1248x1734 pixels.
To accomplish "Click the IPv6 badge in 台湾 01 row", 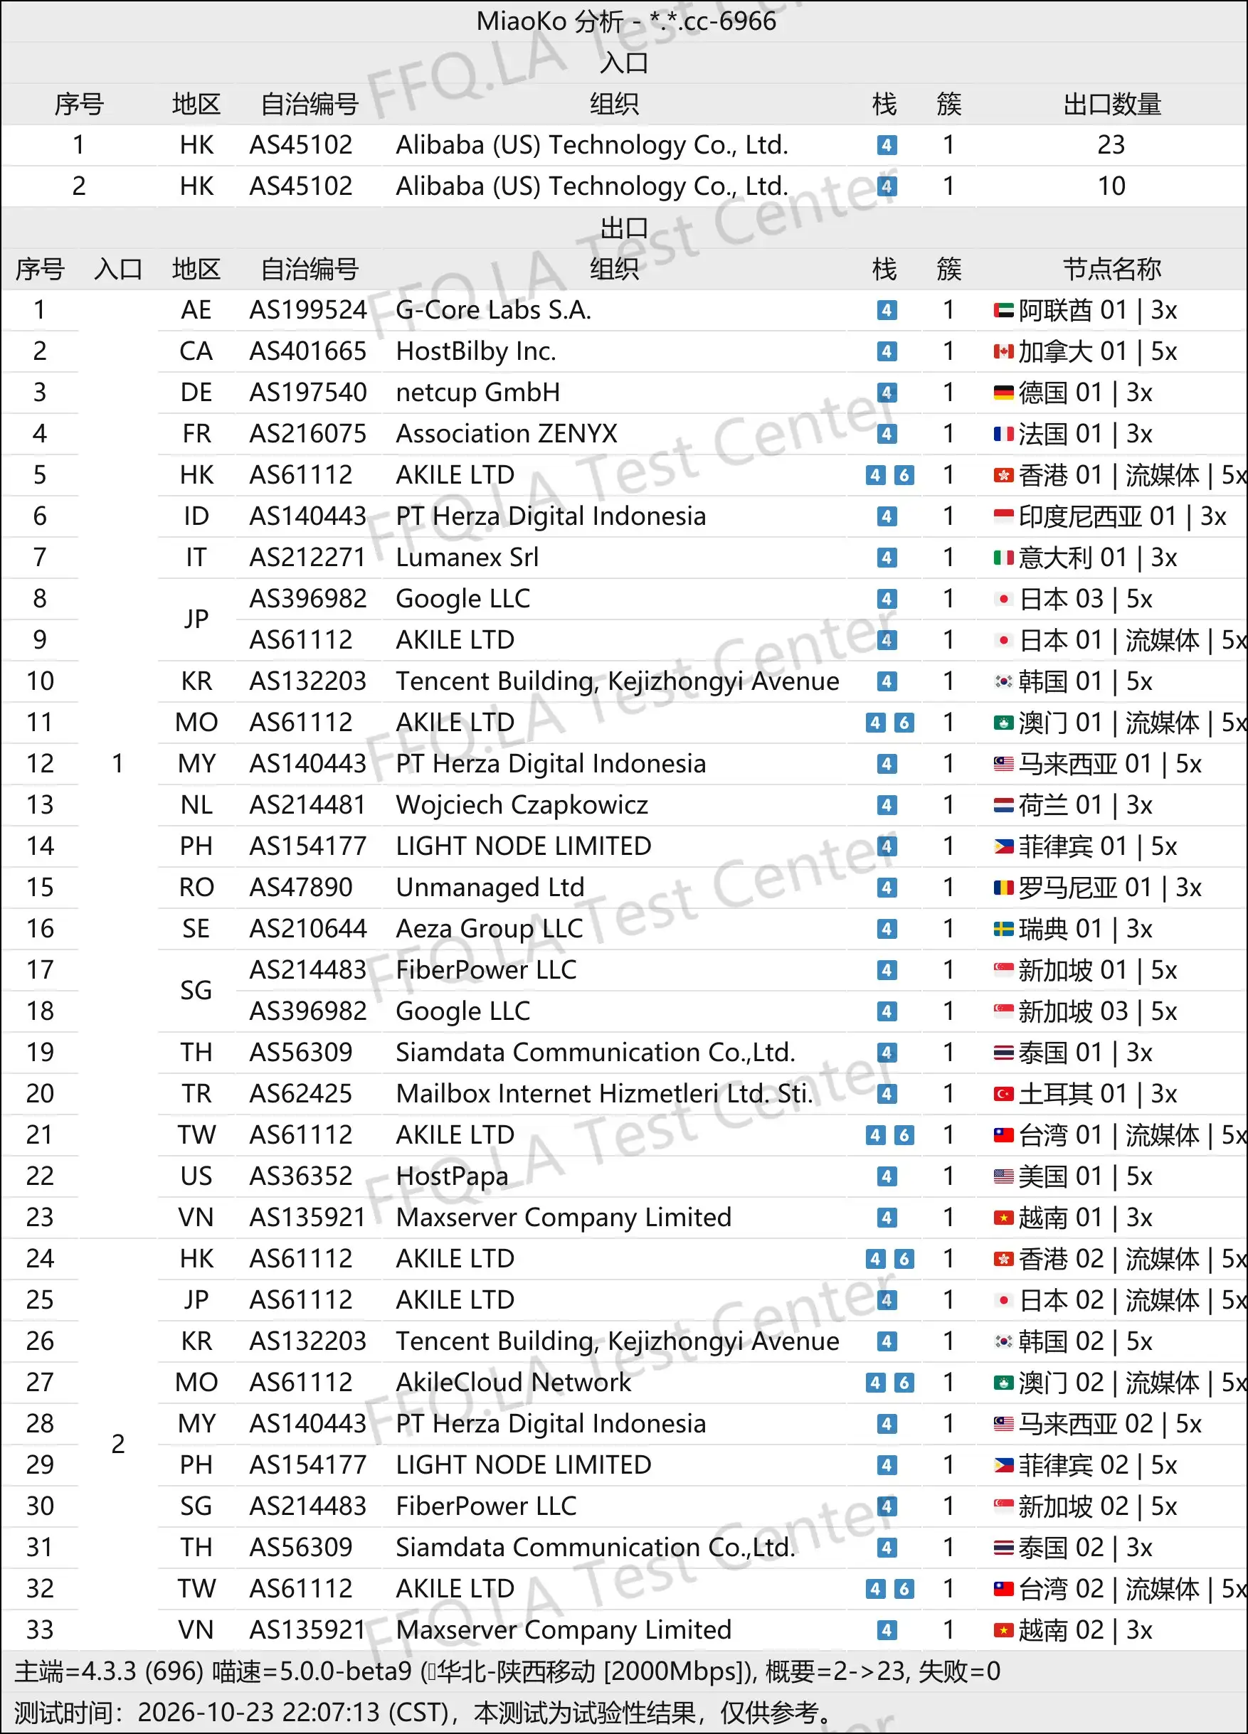I will (904, 1135).
